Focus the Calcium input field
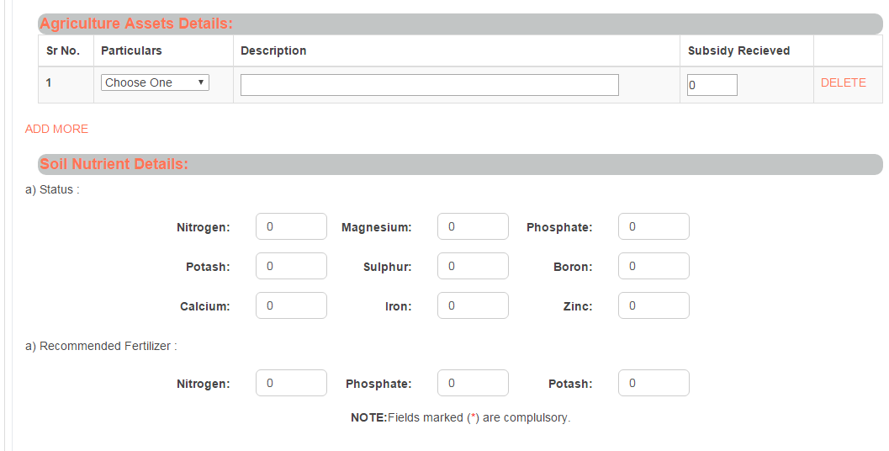Image resolution: width=889 pixels, height=451 pixels. (x=291, y=306)
